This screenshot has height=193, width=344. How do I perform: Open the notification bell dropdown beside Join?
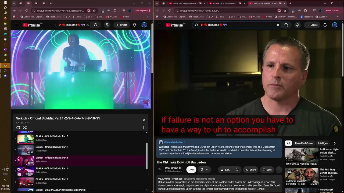pos(204,170)
